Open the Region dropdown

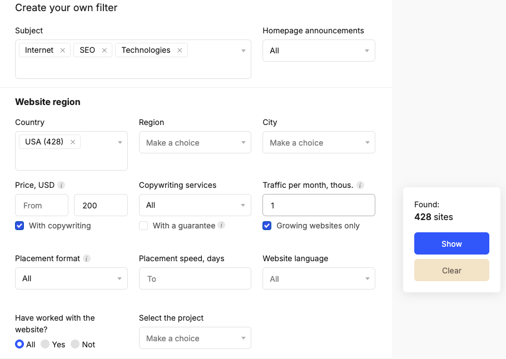pos(195,142)
